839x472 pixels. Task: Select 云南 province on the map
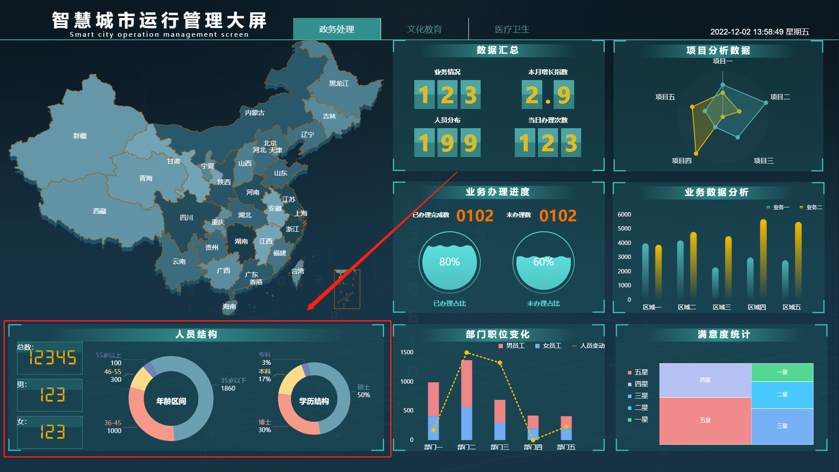pyautogui.click(x=179, y=262)
